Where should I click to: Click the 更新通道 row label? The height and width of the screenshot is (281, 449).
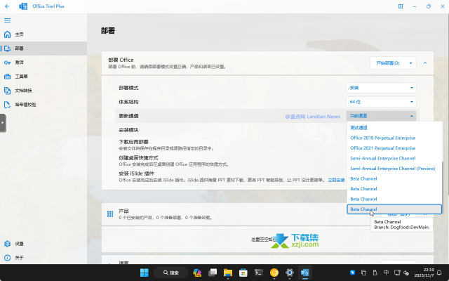point(128,116)
